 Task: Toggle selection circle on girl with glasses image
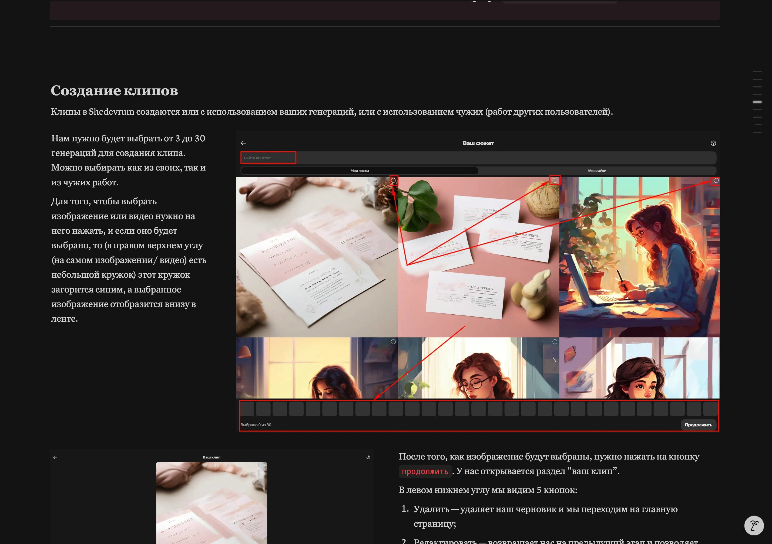pos(555,342)
